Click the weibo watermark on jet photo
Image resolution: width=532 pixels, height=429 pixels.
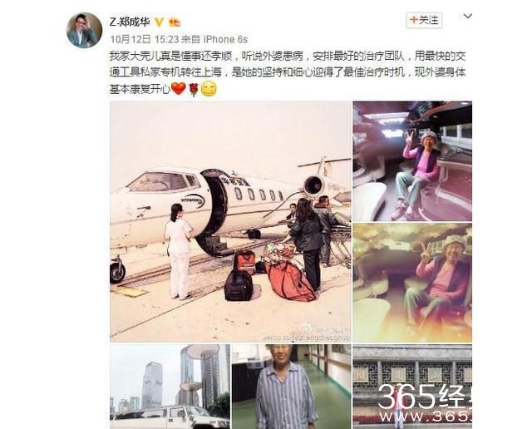tap(305, 333)
